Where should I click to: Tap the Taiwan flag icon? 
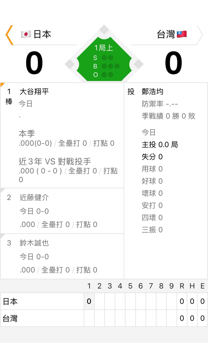[182, 34]
